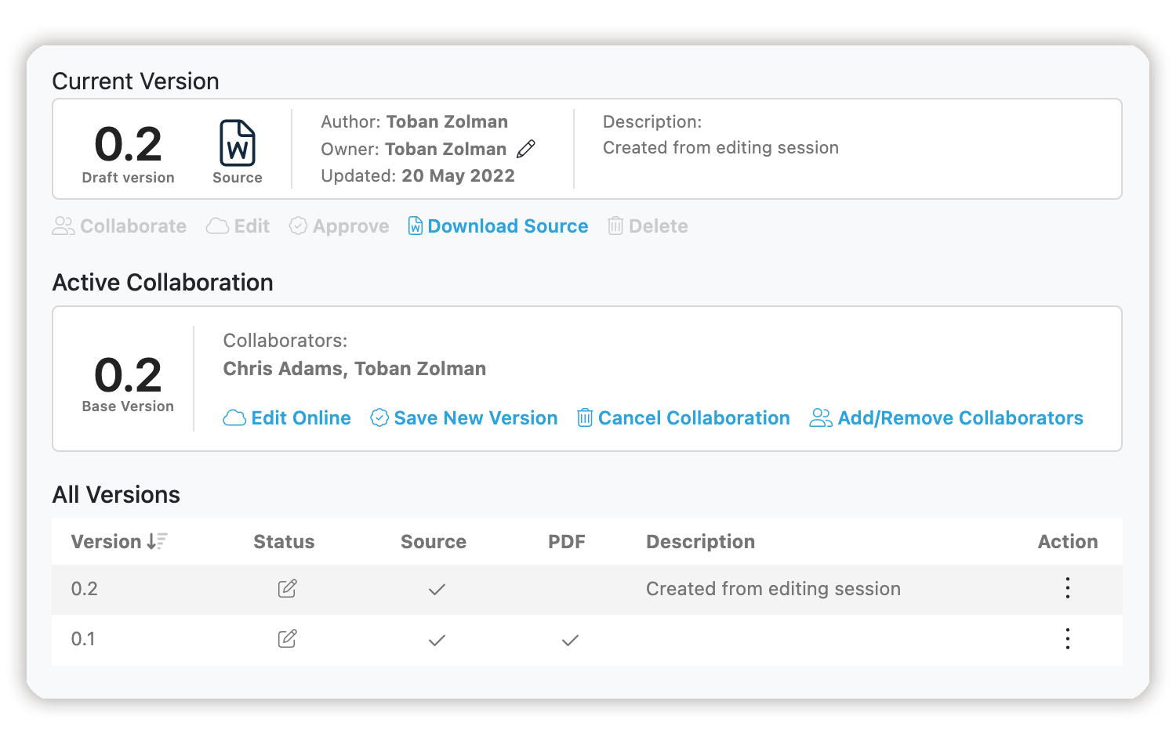Open Add/Remove Collaborators
Viewport: 1176px width, 744px height.
960,417
